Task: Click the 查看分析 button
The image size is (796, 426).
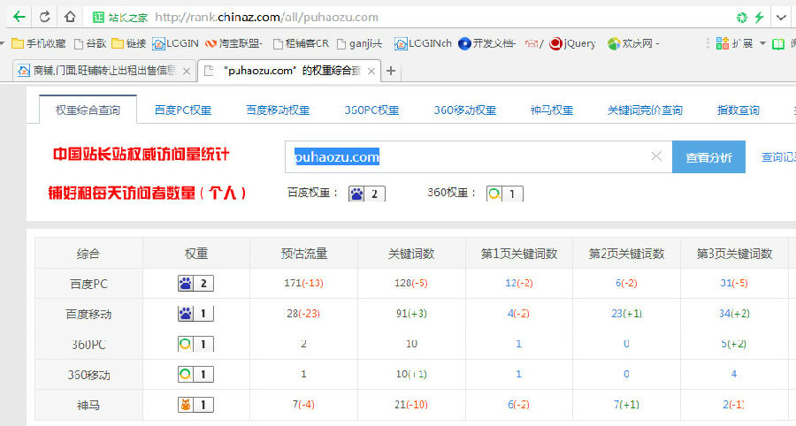Action: (x=708, y=157)
